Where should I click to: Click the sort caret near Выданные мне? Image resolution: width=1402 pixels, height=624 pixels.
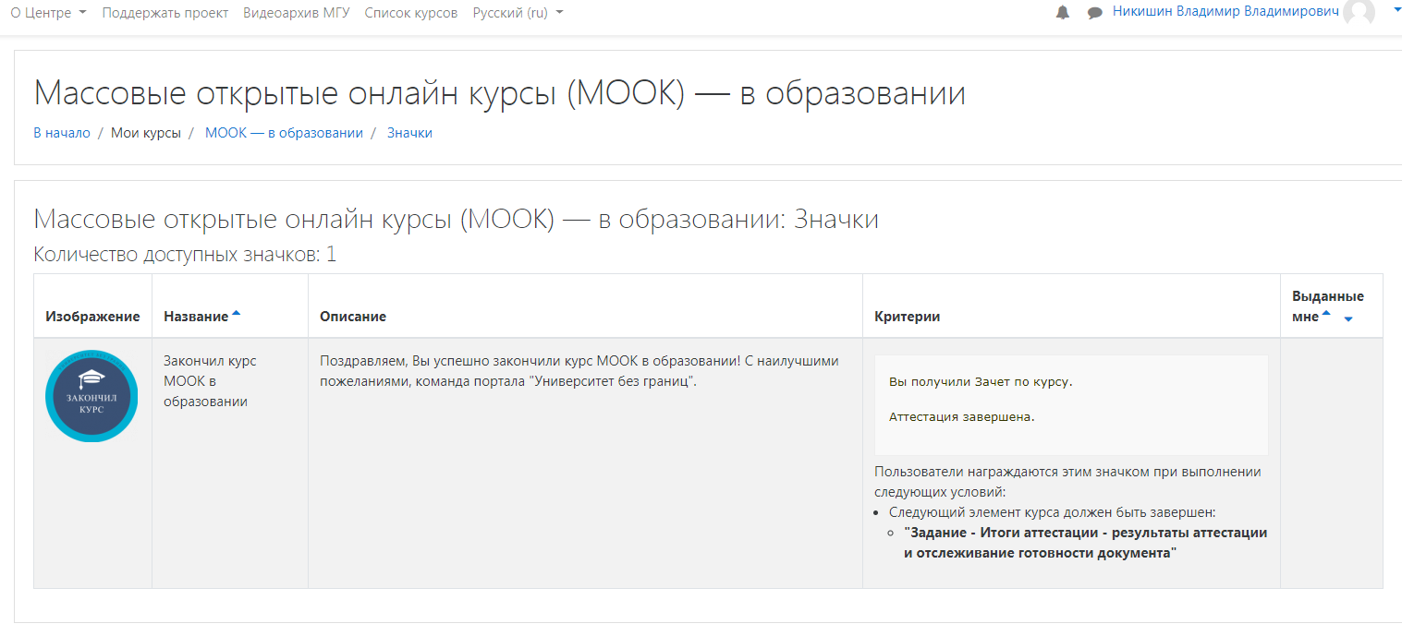click(x=1347, y=318)
